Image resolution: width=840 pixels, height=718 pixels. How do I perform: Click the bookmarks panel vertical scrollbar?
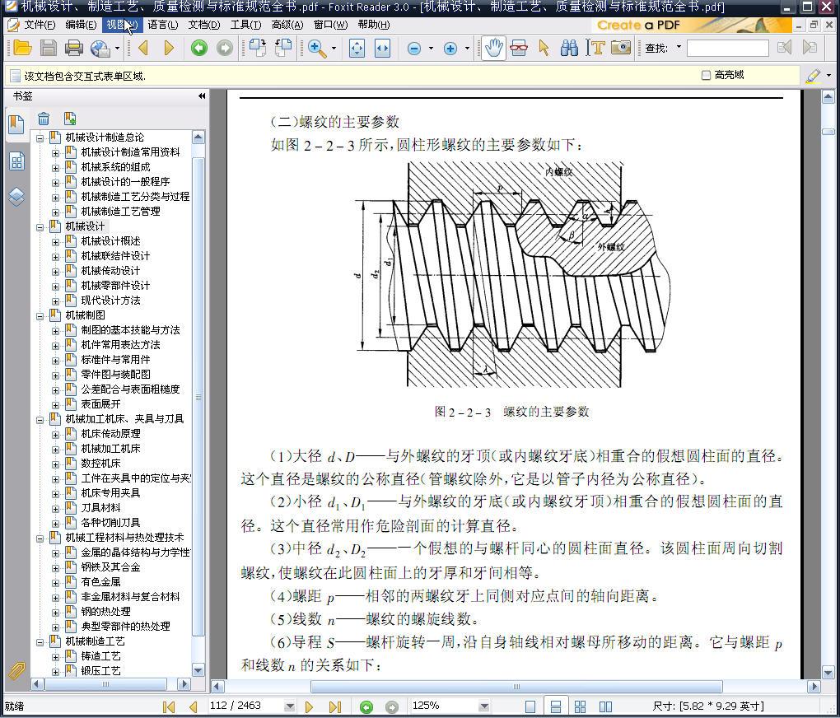pyautogui.click(x=198, y=395)
